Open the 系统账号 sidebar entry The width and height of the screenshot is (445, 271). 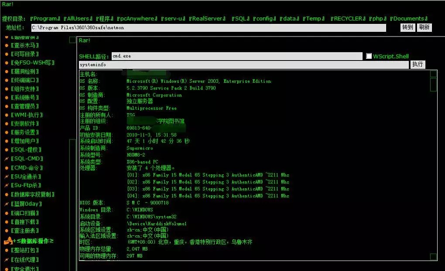pos(25,98)
